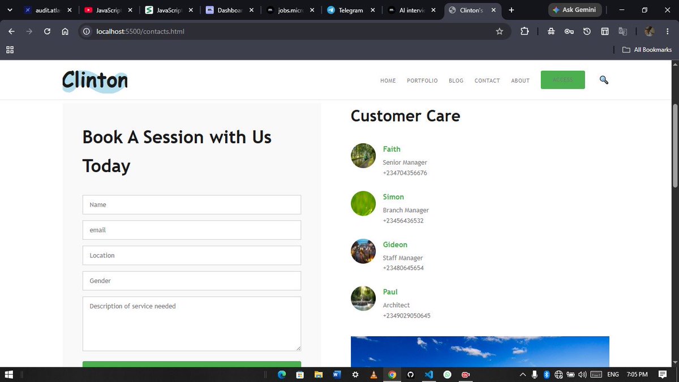The width and height of the screenshot is (679, 382).
Task: Click the name Paul in Customer Care
Action: pyautogui.click(x=390, y=292)
